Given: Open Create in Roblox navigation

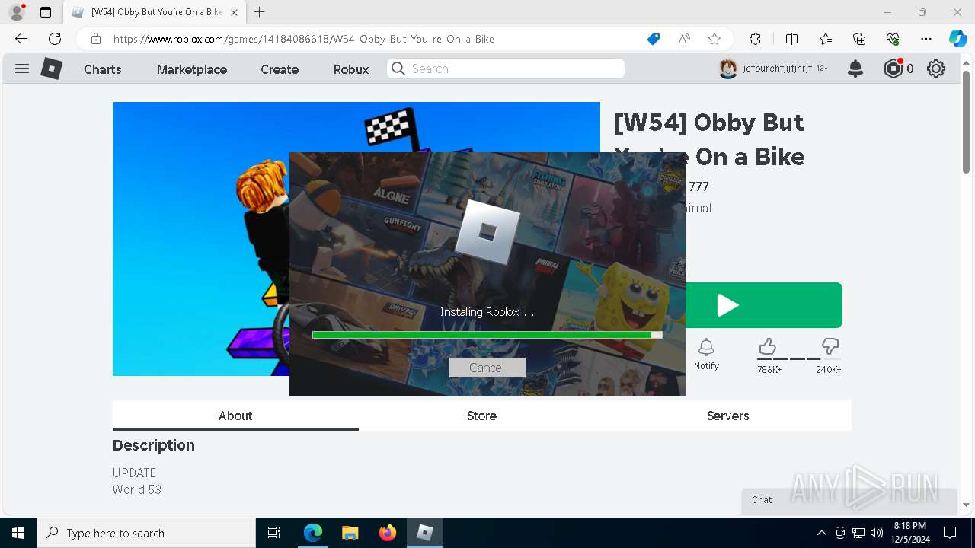Looking at the screenshot, I should tap(280, 69).
